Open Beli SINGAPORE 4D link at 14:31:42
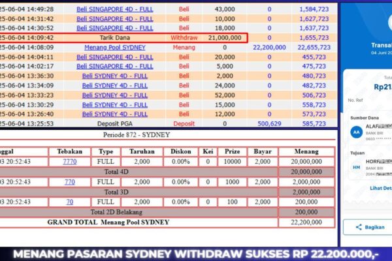Image resolution: width=392 pixels, height=261 pixels. tap(115, 19)
